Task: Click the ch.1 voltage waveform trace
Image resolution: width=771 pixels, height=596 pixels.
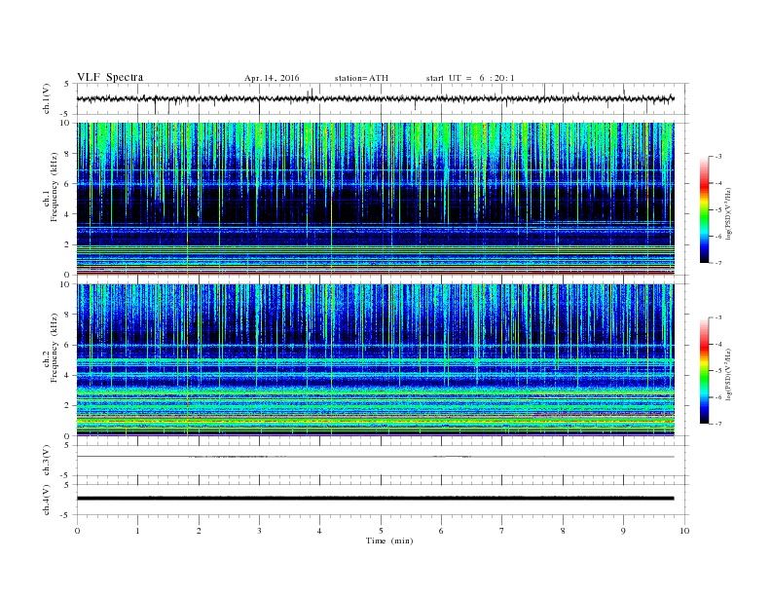Action: [375, 98]
